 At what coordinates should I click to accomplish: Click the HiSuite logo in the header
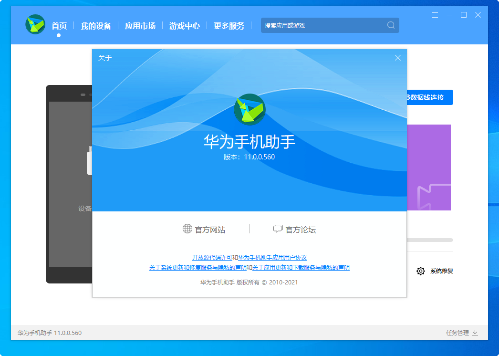click(35, 24)
